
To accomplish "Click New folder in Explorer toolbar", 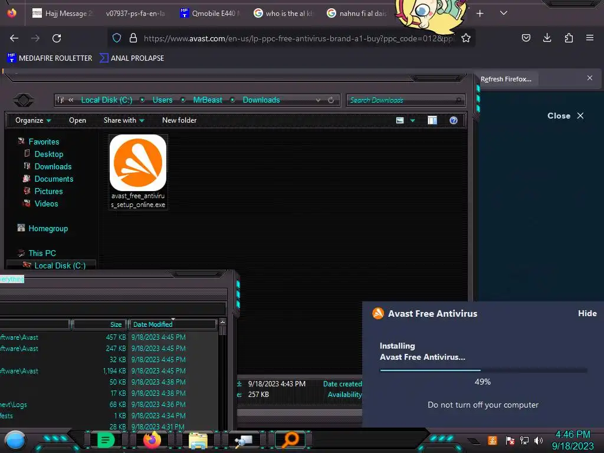I will tap(179, 120).
